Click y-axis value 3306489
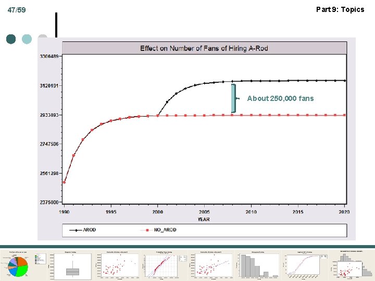This screenshot has width=375, height=281. (49, 56)
